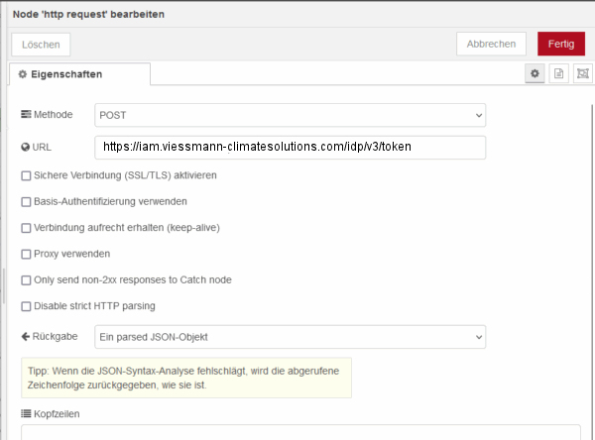Click the gear icon on Eigenschaften tab
This screenshot has width=595, height=440.
23,74
